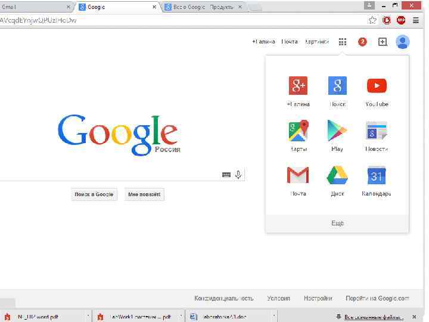The image size is (429, 322).
Task: Close the downloads bar
Action: pyautogui.click(x=414, y=317)
